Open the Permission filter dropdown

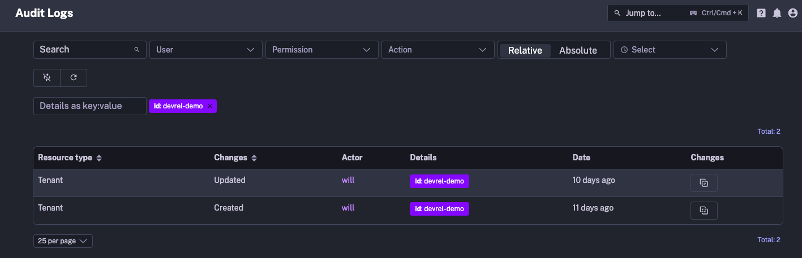click(x=321, y=50)
